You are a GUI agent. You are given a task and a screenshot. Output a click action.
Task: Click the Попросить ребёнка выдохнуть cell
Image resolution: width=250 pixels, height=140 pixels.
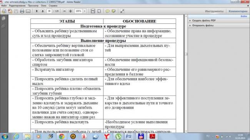point(67,124)
